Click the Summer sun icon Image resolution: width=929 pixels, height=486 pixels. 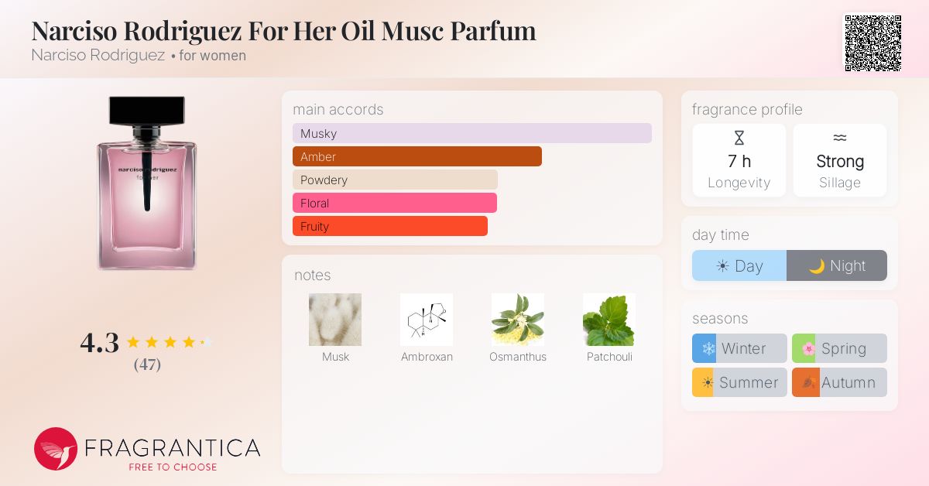click(706, 382)
